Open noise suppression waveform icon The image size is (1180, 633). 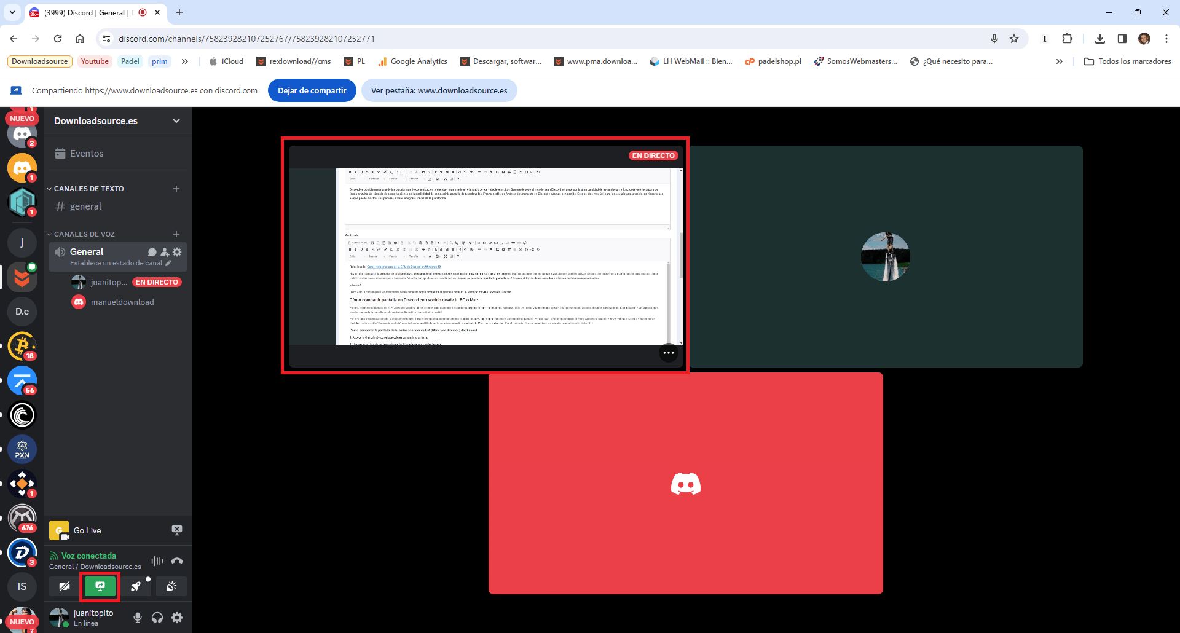157,560
